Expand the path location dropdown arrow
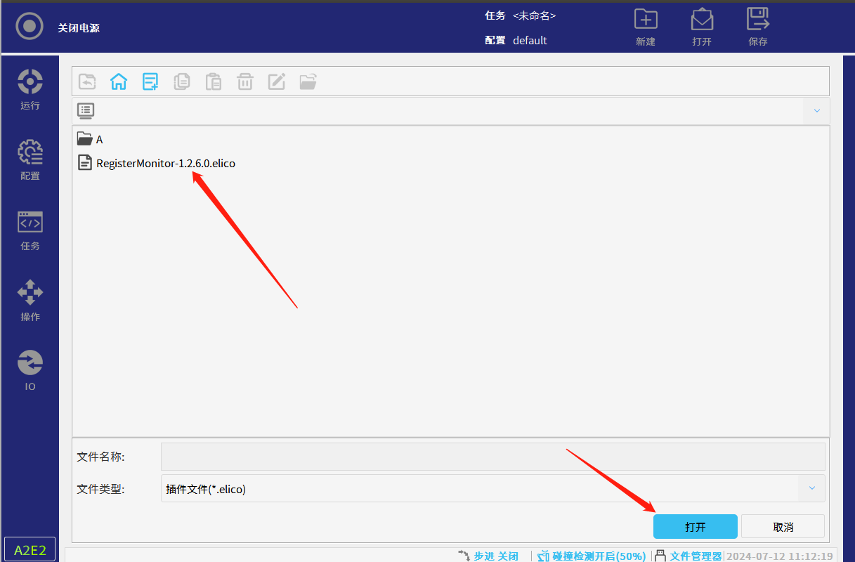 [x=816, y=111]
